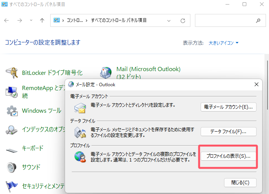Image resolution: width=269 pixels, height=194 pixels.
Task: Open recent locations chevron next to forward arrow
Action: tap(31, 20)
